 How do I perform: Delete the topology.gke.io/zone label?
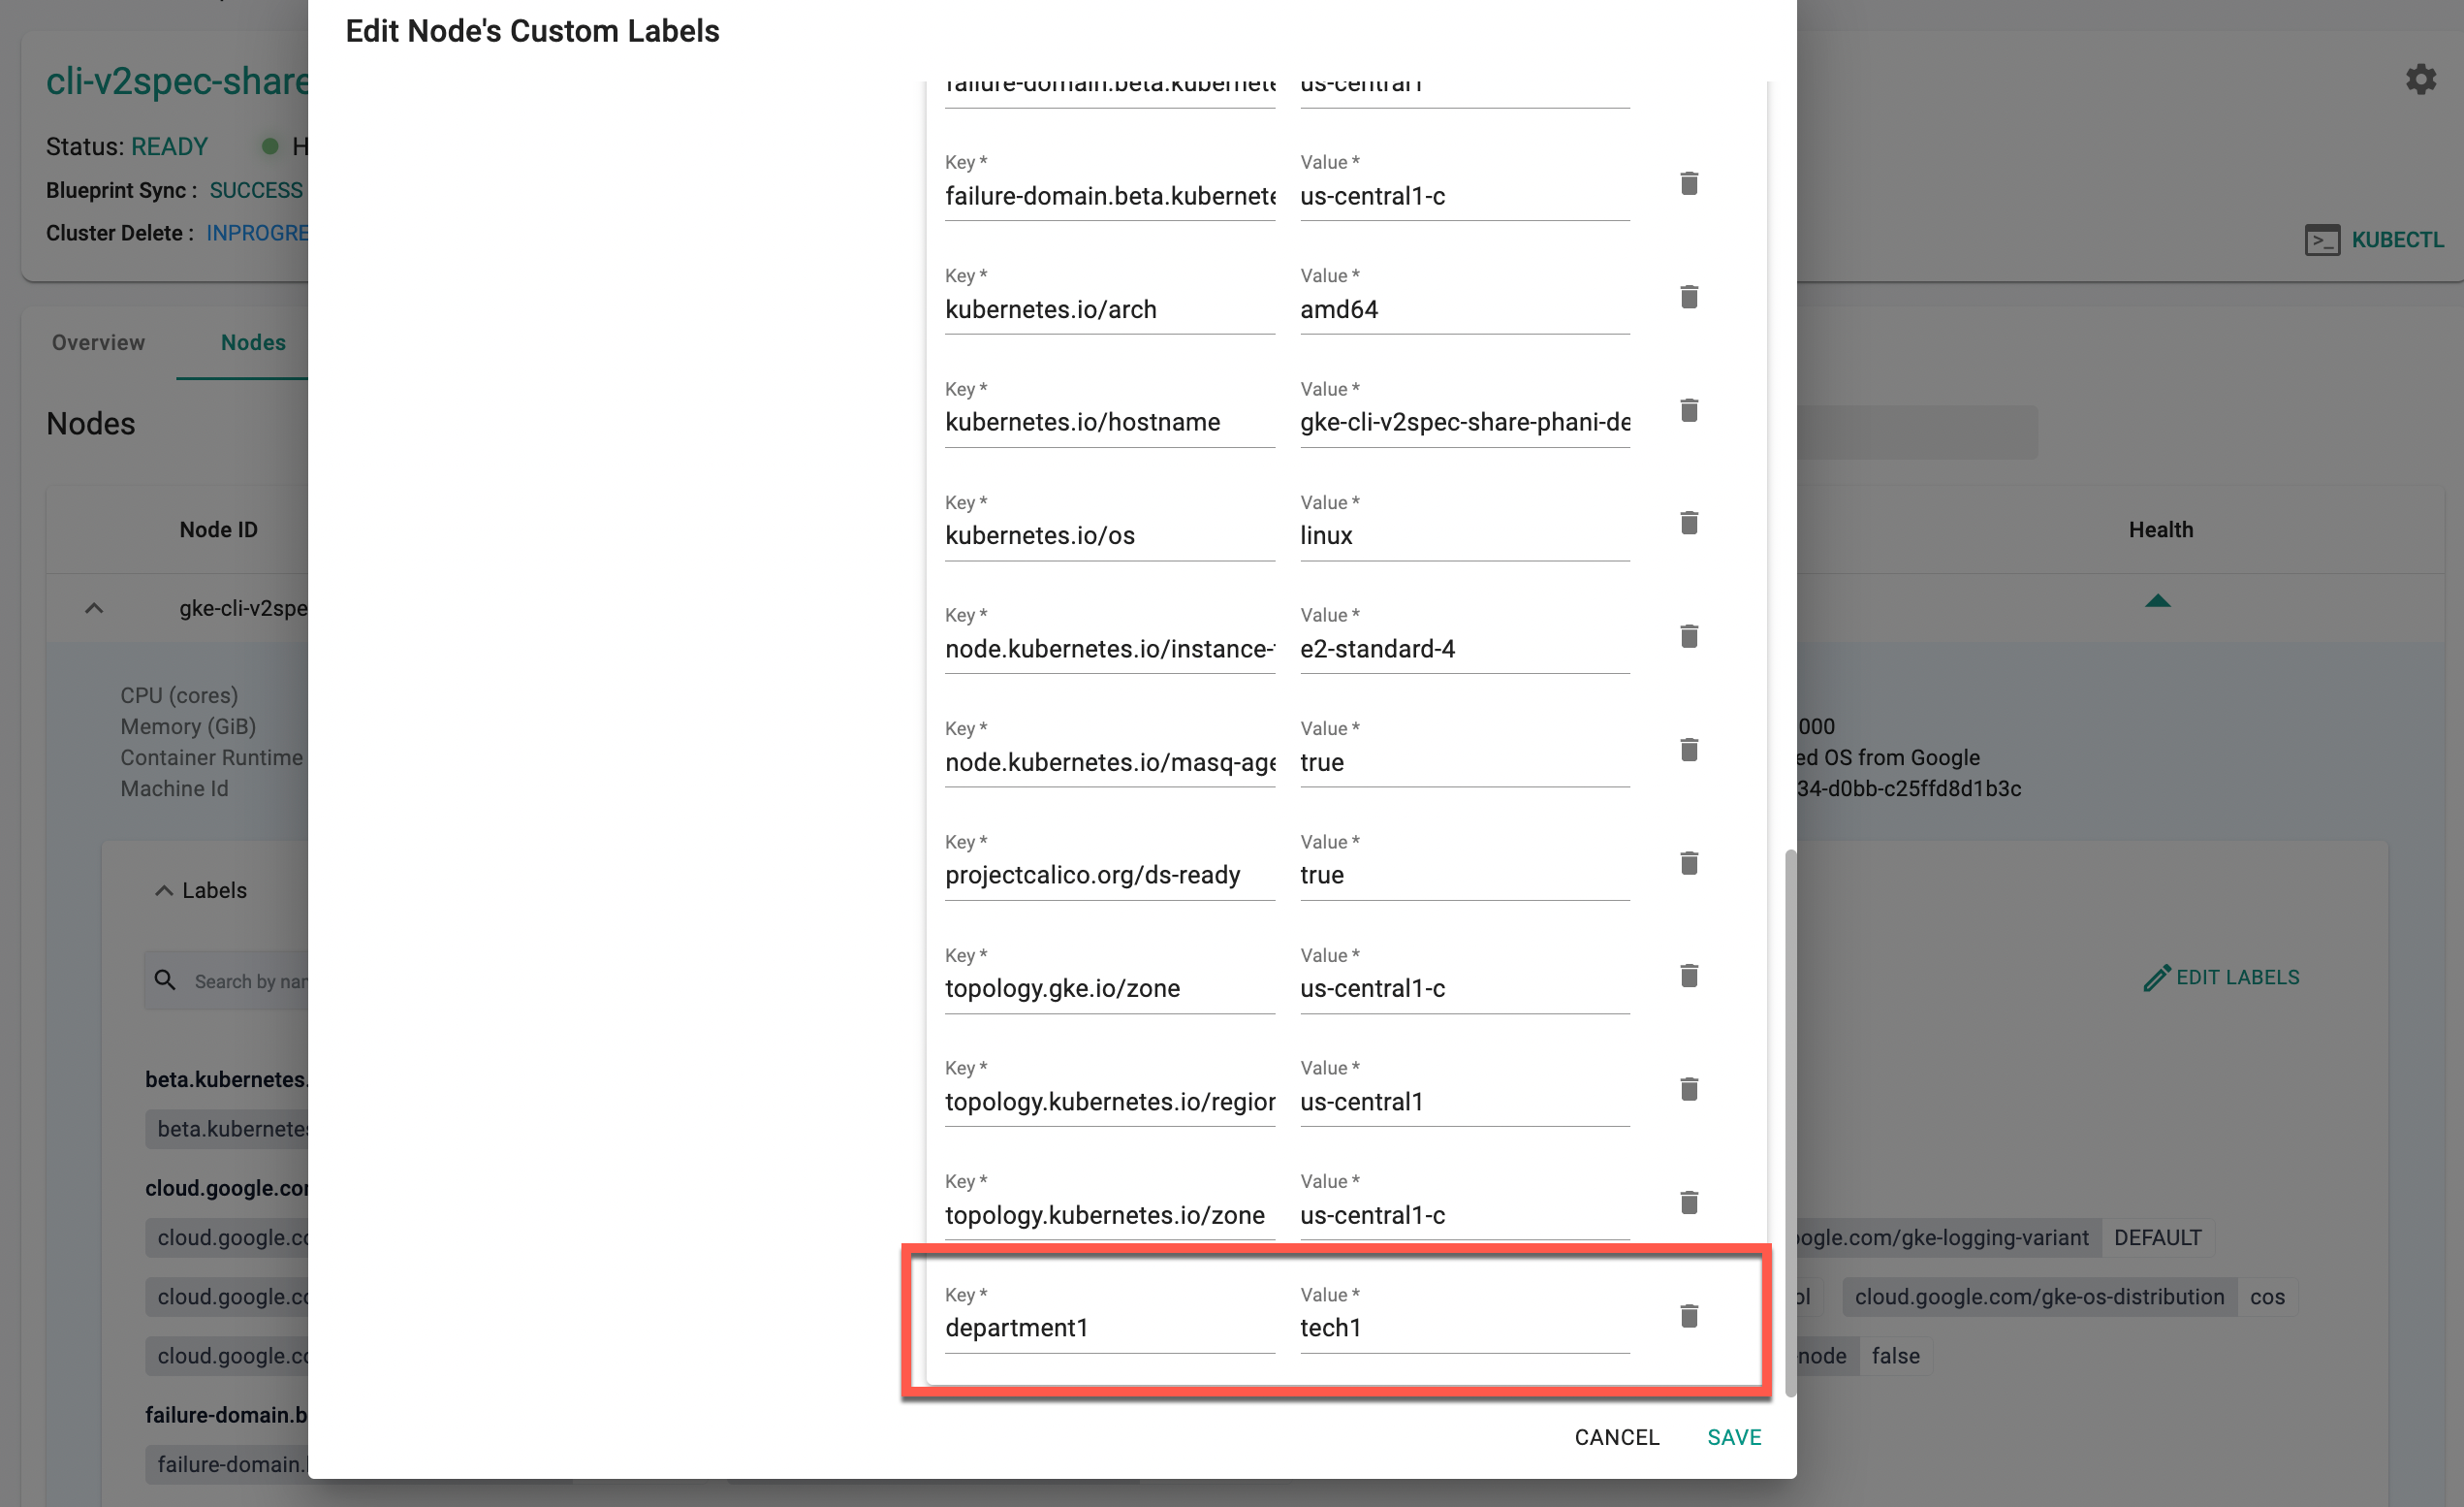[x=1688, y=976]
